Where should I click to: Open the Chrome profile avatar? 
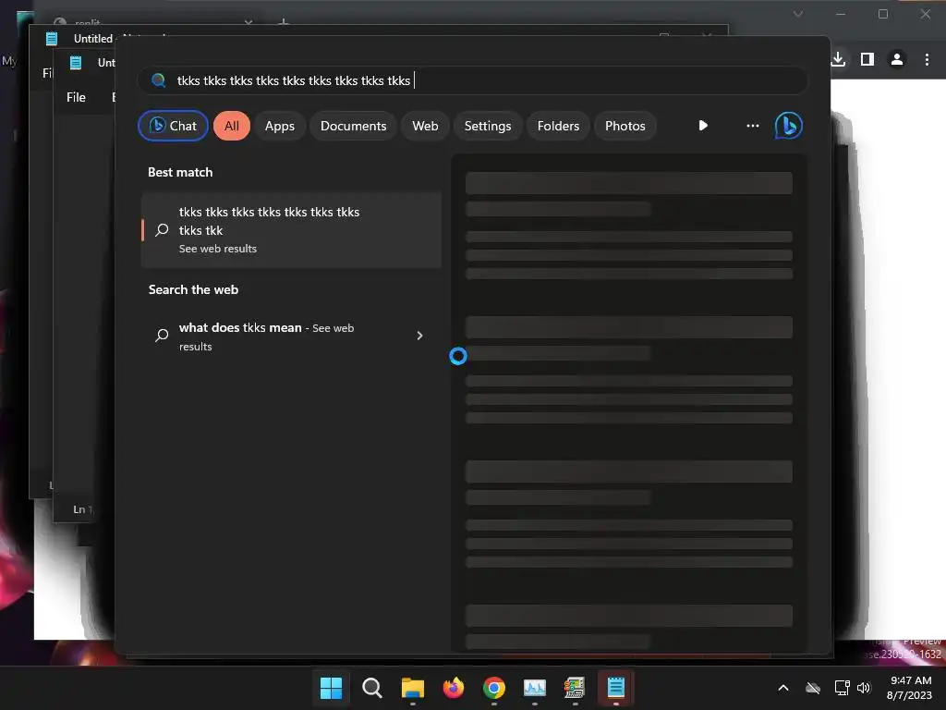click(897, 59)
